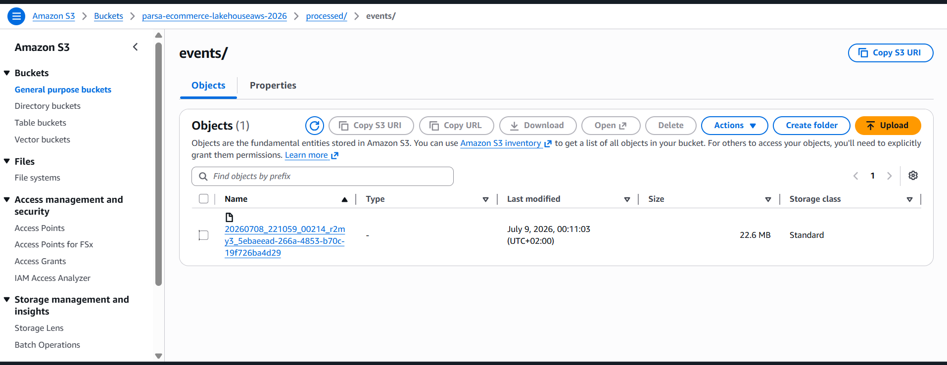The image size is (947, 365).
Task: Click the Copy URL button
Action: coord(456,126)
